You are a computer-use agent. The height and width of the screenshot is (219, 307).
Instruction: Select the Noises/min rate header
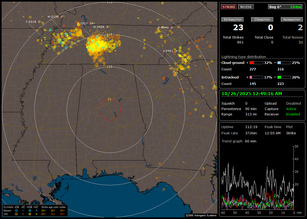tap(292, 19)
